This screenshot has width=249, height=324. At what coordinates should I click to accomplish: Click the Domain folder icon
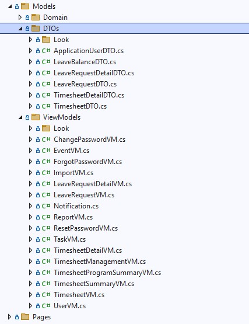[36, 18]
